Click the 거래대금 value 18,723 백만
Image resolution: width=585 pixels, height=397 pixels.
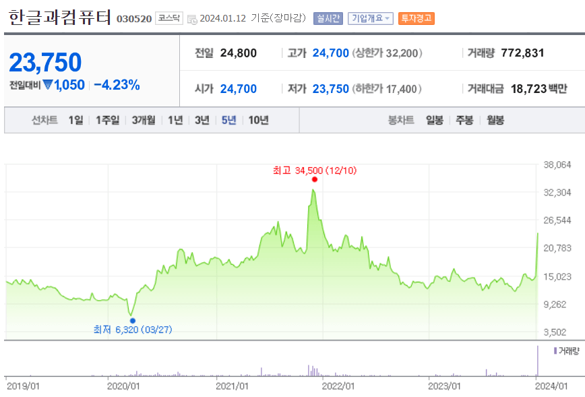538,89
